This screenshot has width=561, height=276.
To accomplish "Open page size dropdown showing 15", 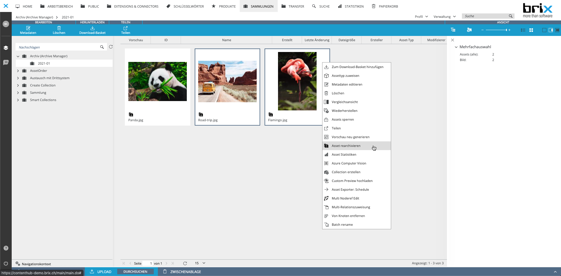I will [x=200, y=263].
